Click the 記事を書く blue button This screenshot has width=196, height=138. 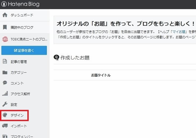(x=24, y=50)
